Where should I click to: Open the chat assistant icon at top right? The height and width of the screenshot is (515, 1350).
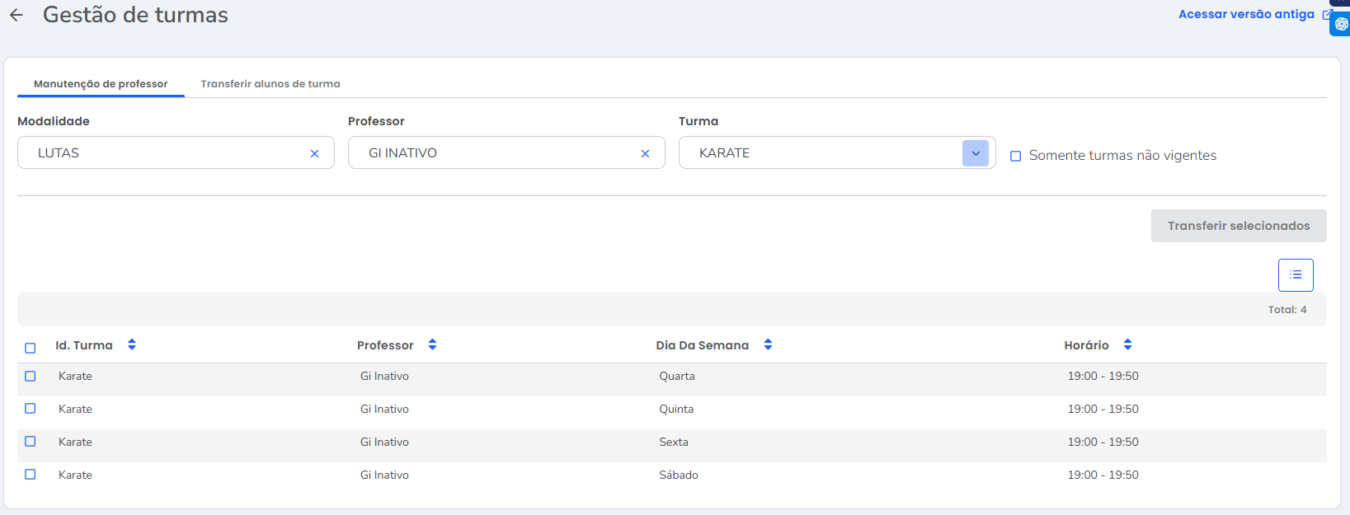coord(1341,25)
